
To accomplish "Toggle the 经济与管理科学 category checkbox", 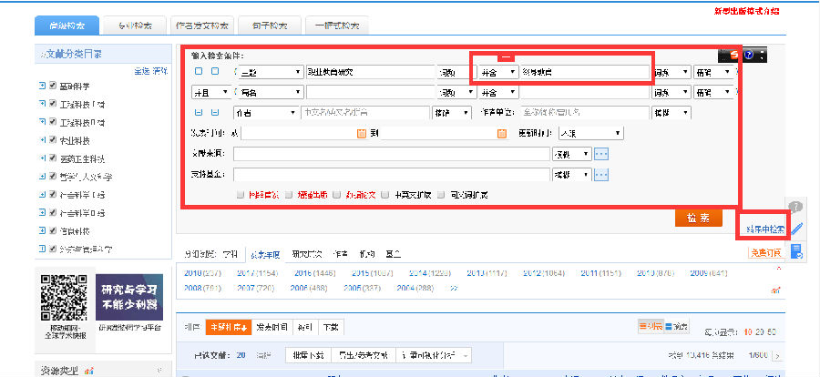I will click(53, 249).
